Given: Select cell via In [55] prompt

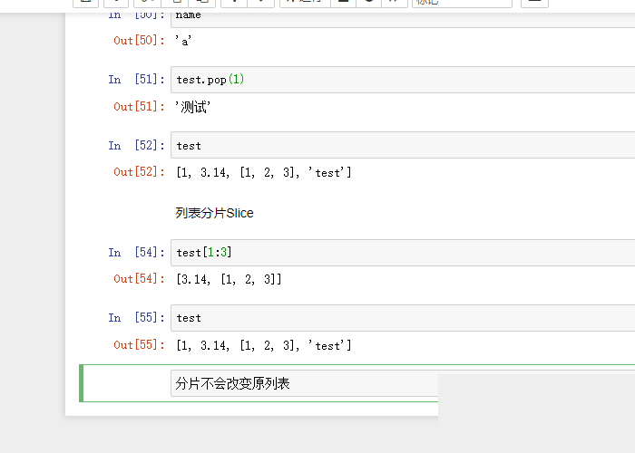Looking at the screenshot, I should pyautogui.click(x=136, y=318).
